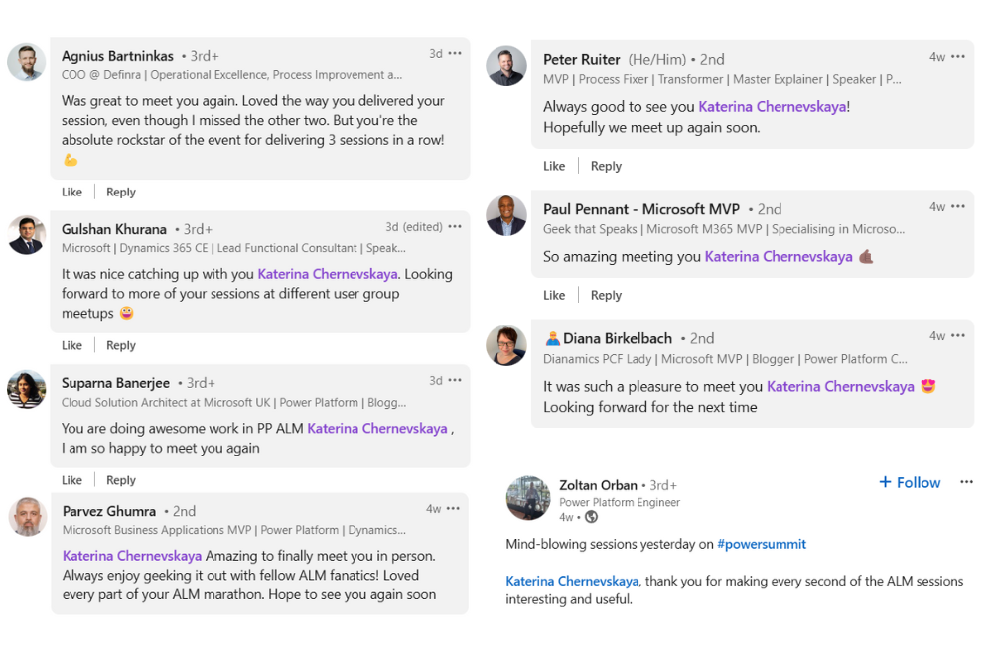993x651 pixels.
Task: Open the #powersummit hashtag link
Action: click(762, 545)
